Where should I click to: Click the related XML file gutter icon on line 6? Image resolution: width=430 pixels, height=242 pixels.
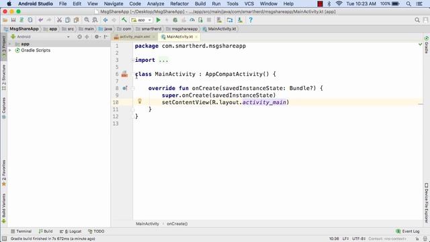124,74
